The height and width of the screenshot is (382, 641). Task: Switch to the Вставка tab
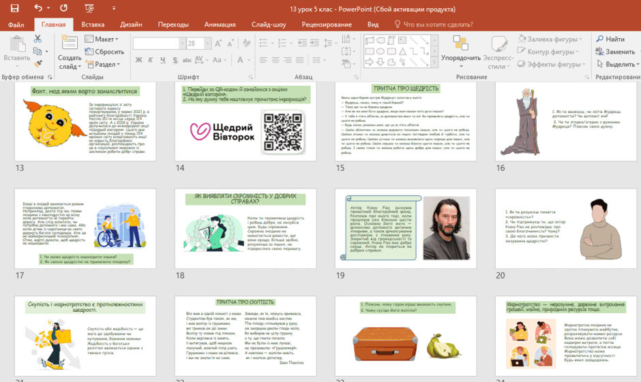93,25
